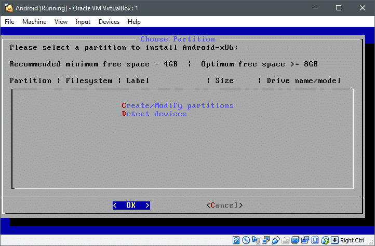This screenshot has width=375, height=246.
Task: Click the optical disc status icon
Action: 246,240
